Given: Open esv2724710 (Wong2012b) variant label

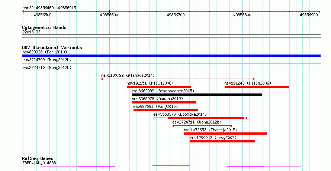Looking at the screenshot, I should point(47,68).
